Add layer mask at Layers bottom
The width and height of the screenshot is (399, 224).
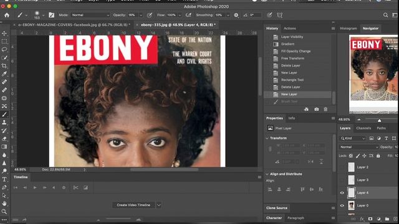[x=370, y=219]
